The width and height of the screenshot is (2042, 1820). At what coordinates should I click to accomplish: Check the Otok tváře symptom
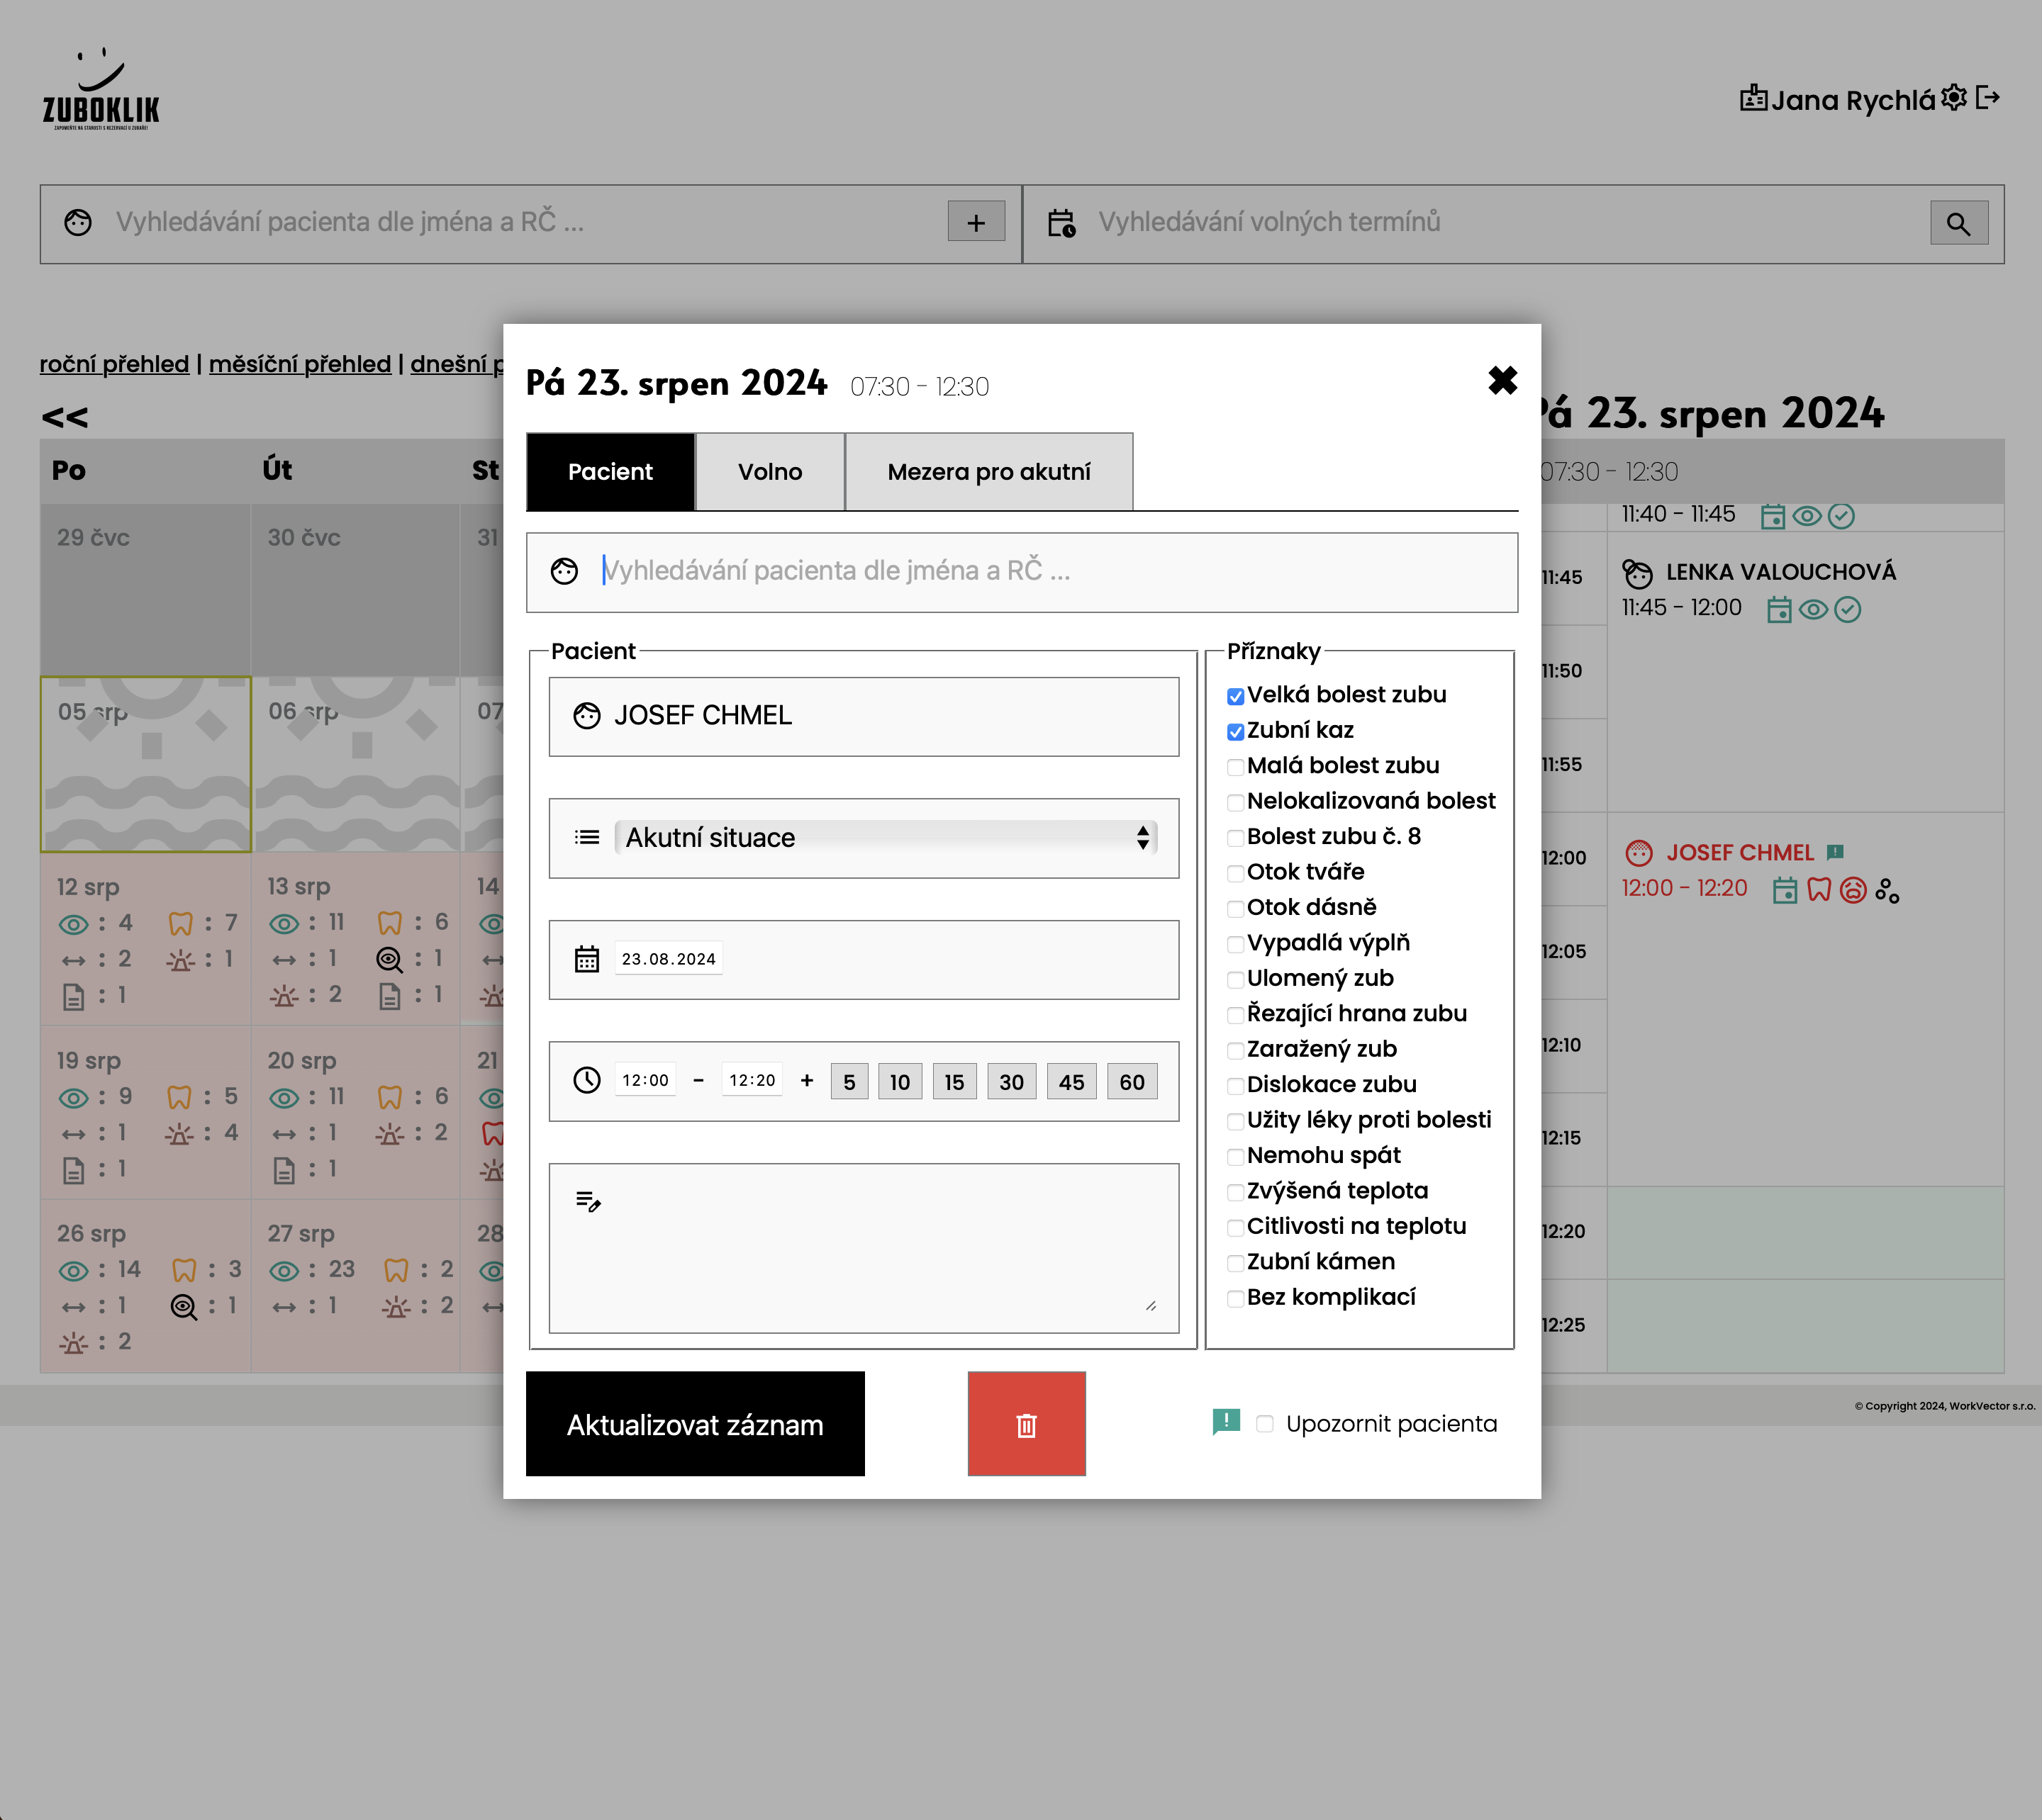[x=1236, y=873]
